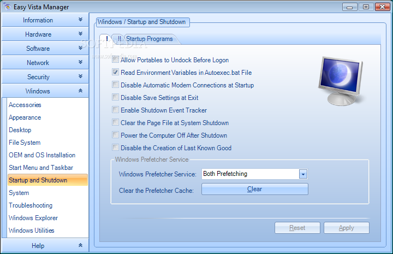The image size is (393, 254).
Task: Switch to tab II
Action: (120, 39)
